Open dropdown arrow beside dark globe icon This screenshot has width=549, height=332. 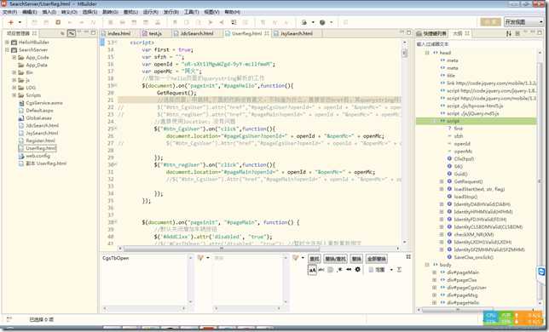331,22
